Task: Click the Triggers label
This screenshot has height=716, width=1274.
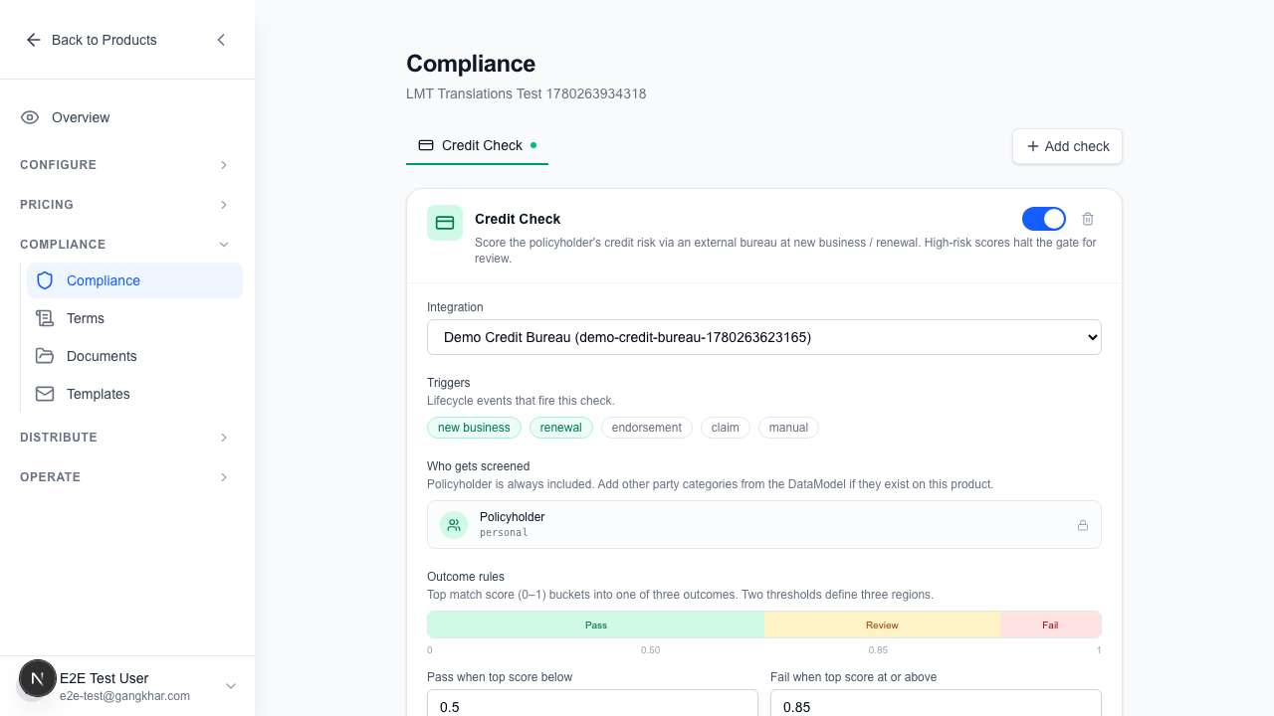Action: click(x=448, y=383)
